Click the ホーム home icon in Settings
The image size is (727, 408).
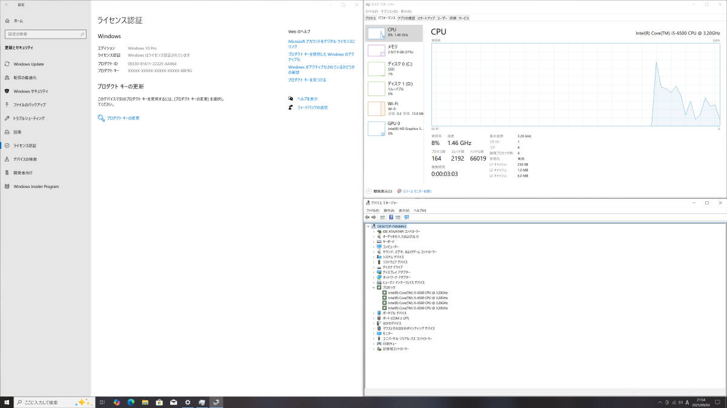pos(7,21)
